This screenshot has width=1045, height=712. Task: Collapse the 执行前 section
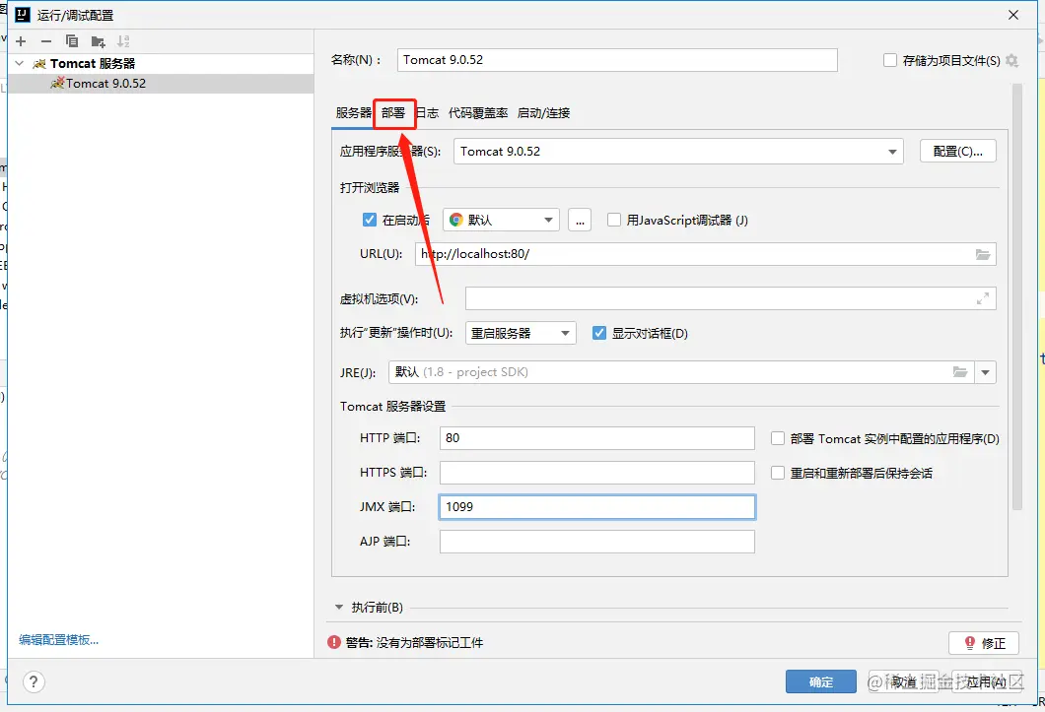tap(338, 608)
